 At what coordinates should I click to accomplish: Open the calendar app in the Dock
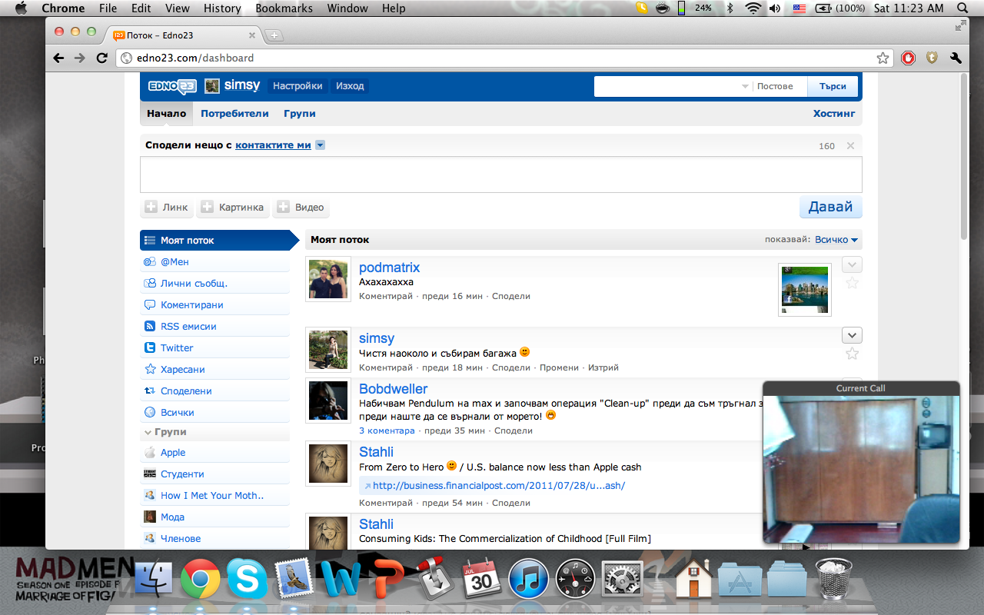[x=481, y=580]
